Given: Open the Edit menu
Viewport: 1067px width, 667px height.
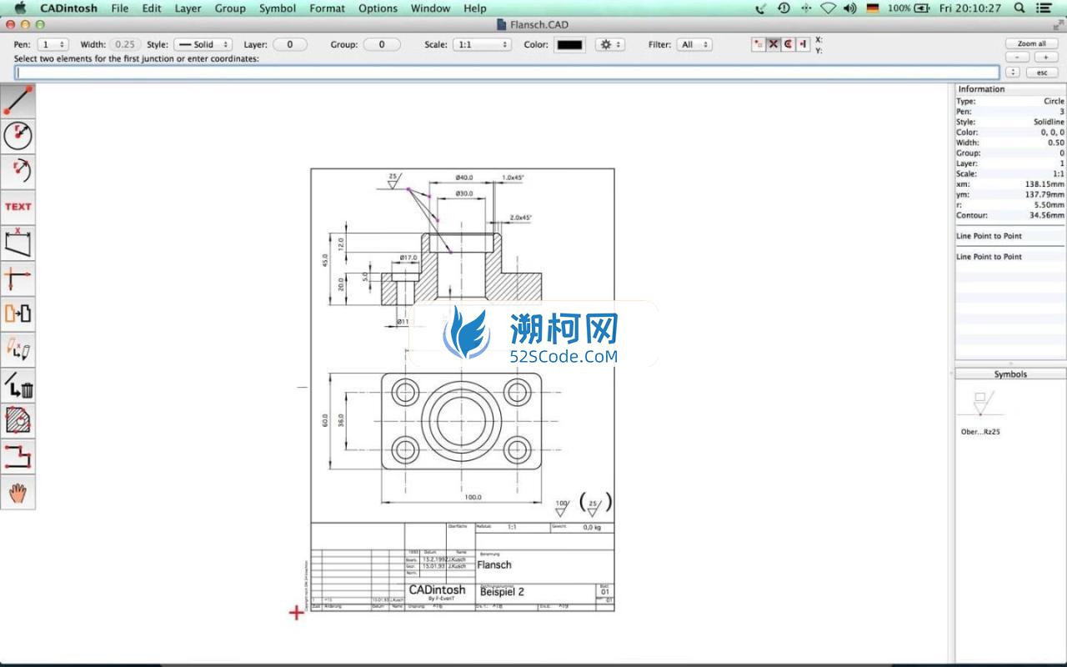Looking at the screenshot, I should (151, 8).
